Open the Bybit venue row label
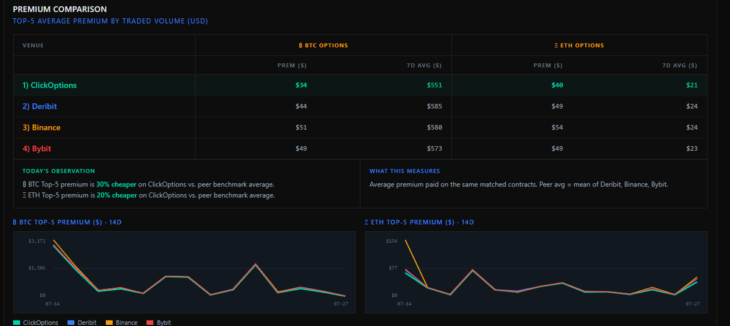This screenshot has height=326, width=730. (x=36, y=149)
